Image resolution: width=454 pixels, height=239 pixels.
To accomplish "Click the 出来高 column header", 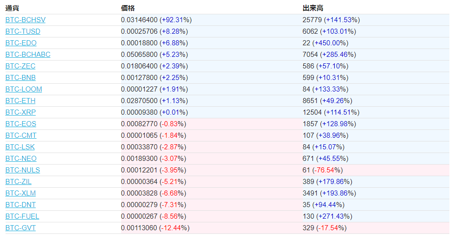I will coord(313,8).
